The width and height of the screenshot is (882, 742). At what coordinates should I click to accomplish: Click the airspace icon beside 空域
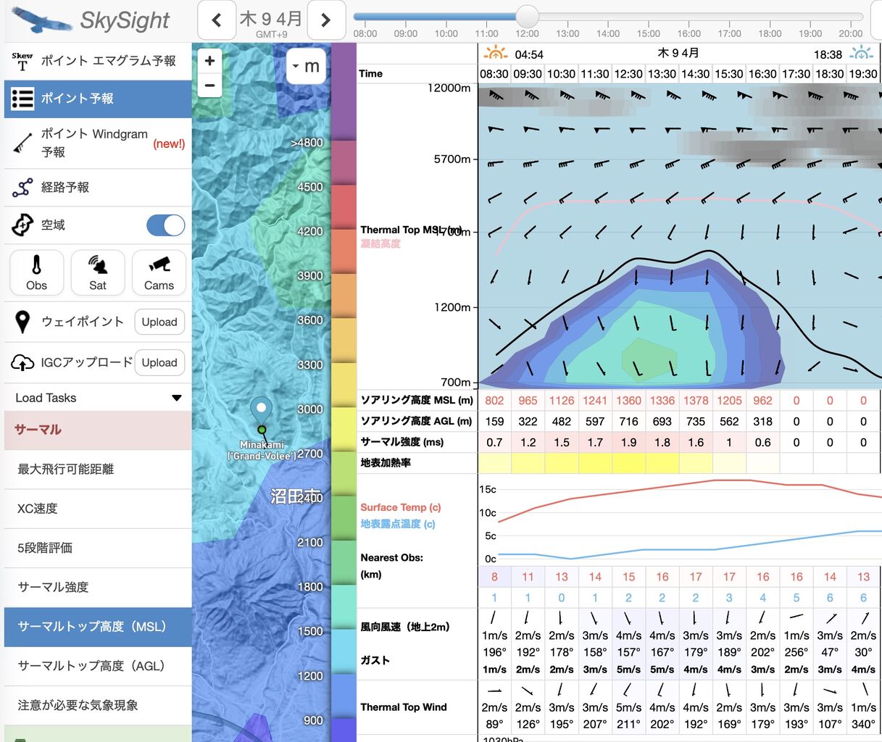tap(22, 225)
